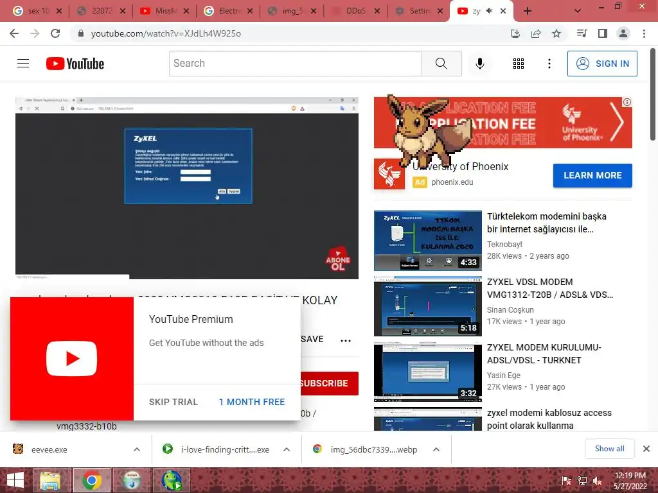The image size is (658, 493).
Task: Go to YouTube home via the logo
Action: pyautogui.click(x=75, y=64)
